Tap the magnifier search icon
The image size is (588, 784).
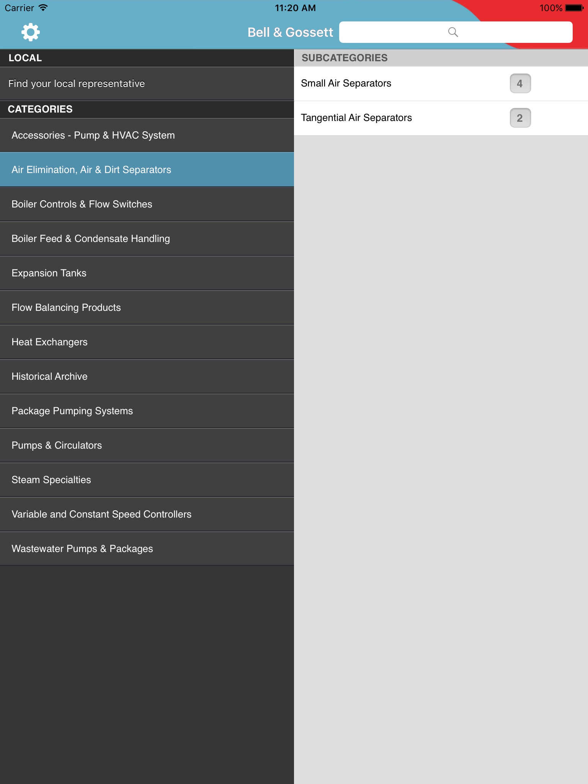point(453,32)
